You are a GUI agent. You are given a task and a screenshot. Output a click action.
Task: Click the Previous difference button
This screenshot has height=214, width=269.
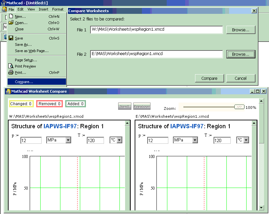142,107
